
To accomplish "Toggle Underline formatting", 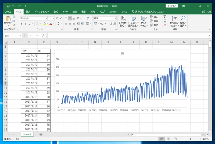I will coord(29,24).
